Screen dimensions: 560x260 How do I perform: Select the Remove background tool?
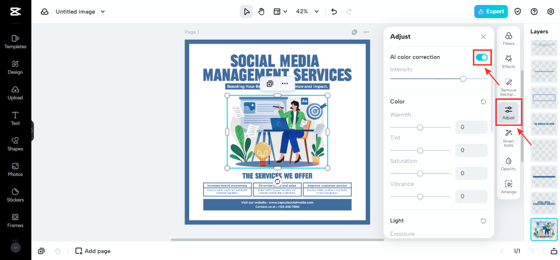coord(508,87)
